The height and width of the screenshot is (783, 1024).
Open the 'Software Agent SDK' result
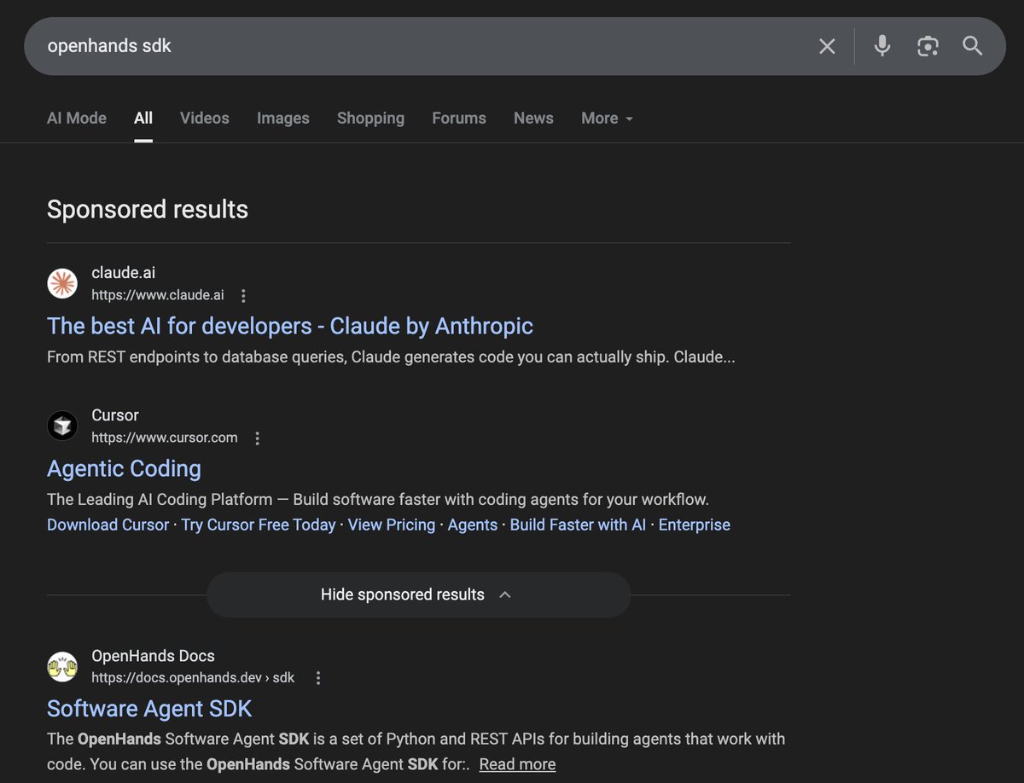[x=149, y=709]
